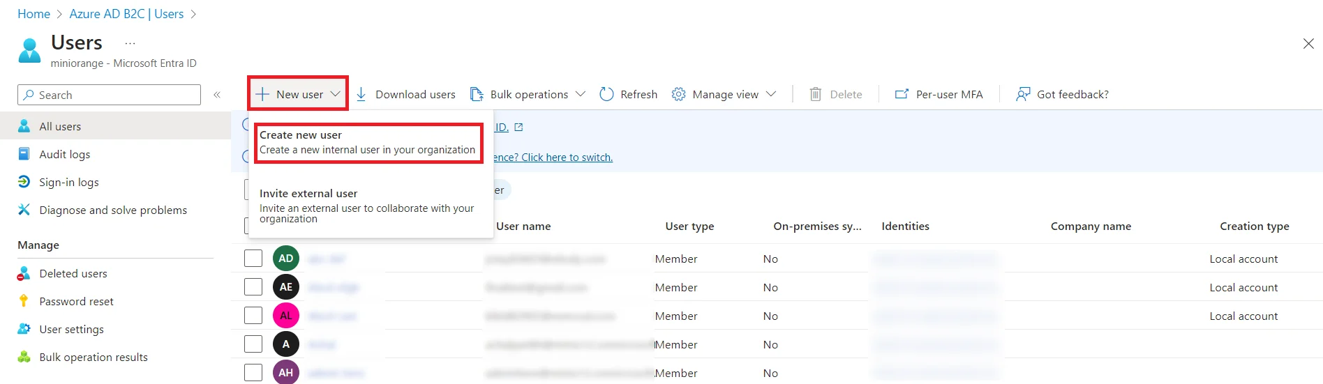1323x384 pixels.
Task: Click the Manage view gear icon
Action: 678,94
